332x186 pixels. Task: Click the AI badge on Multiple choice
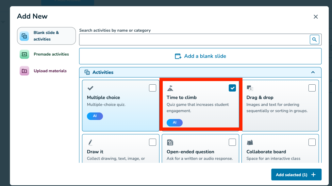[x=95, y=116]
